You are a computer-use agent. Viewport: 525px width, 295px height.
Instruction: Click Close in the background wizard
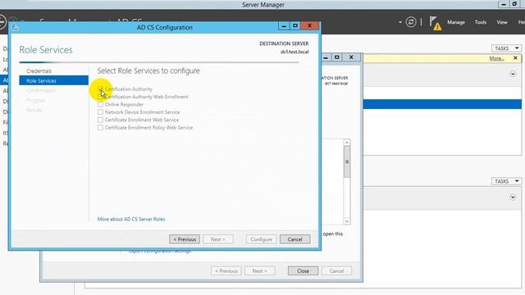pyautogui.click(x=303, y=271)
